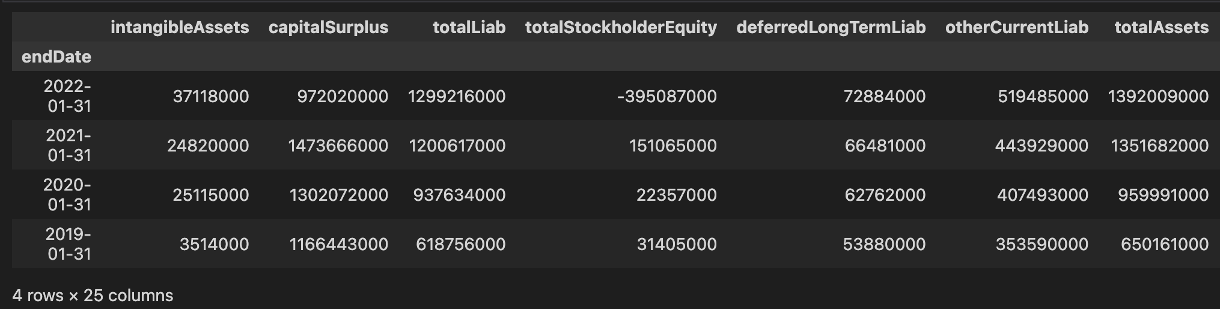Click the negative equity value -395087000
The image size is (1220, 309).
pos(666,96)
